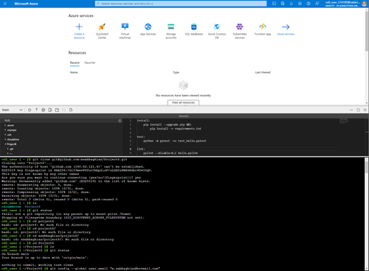Click the View all resources button
369x271 pixels.
click(x=183, y=102)
